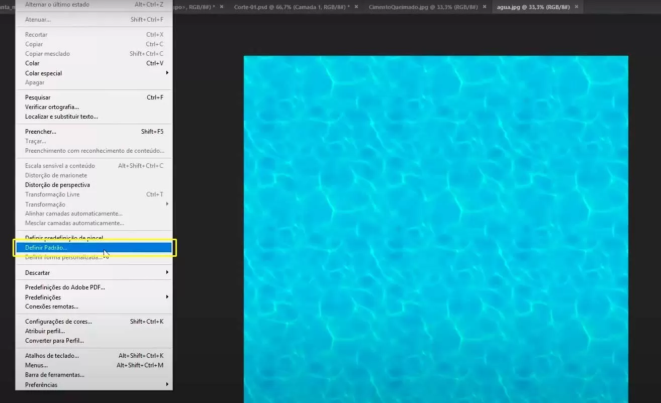Close the Corte-01.psd document tab
Screen dimensions: 661x403
click(x=356, y=7)
